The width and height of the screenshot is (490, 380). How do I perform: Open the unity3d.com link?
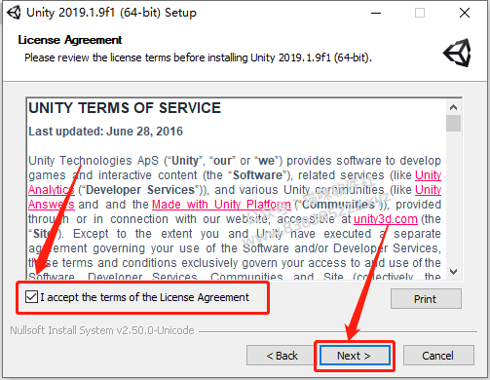tap(386, 219)
